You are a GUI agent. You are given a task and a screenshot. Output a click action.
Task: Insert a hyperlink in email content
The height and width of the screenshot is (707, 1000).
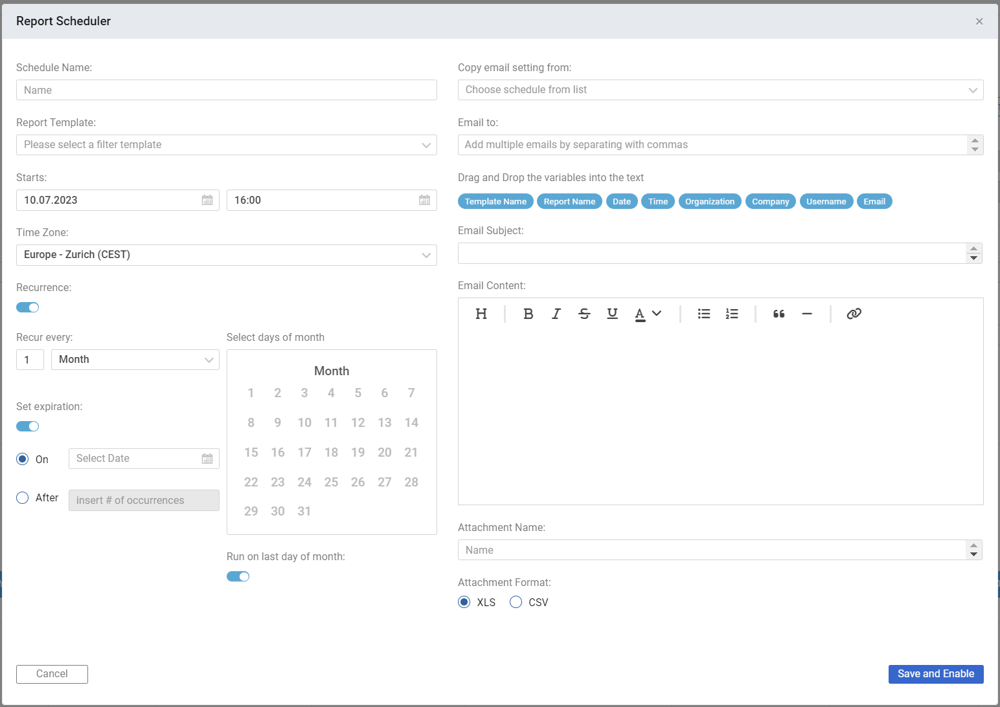click(x=854, y=314)
